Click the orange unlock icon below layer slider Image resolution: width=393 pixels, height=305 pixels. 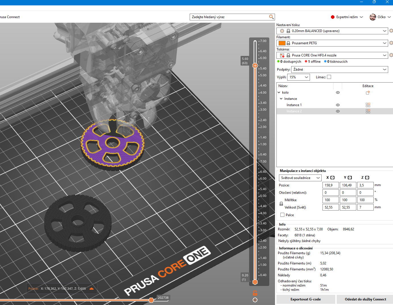tap(255, 293)
